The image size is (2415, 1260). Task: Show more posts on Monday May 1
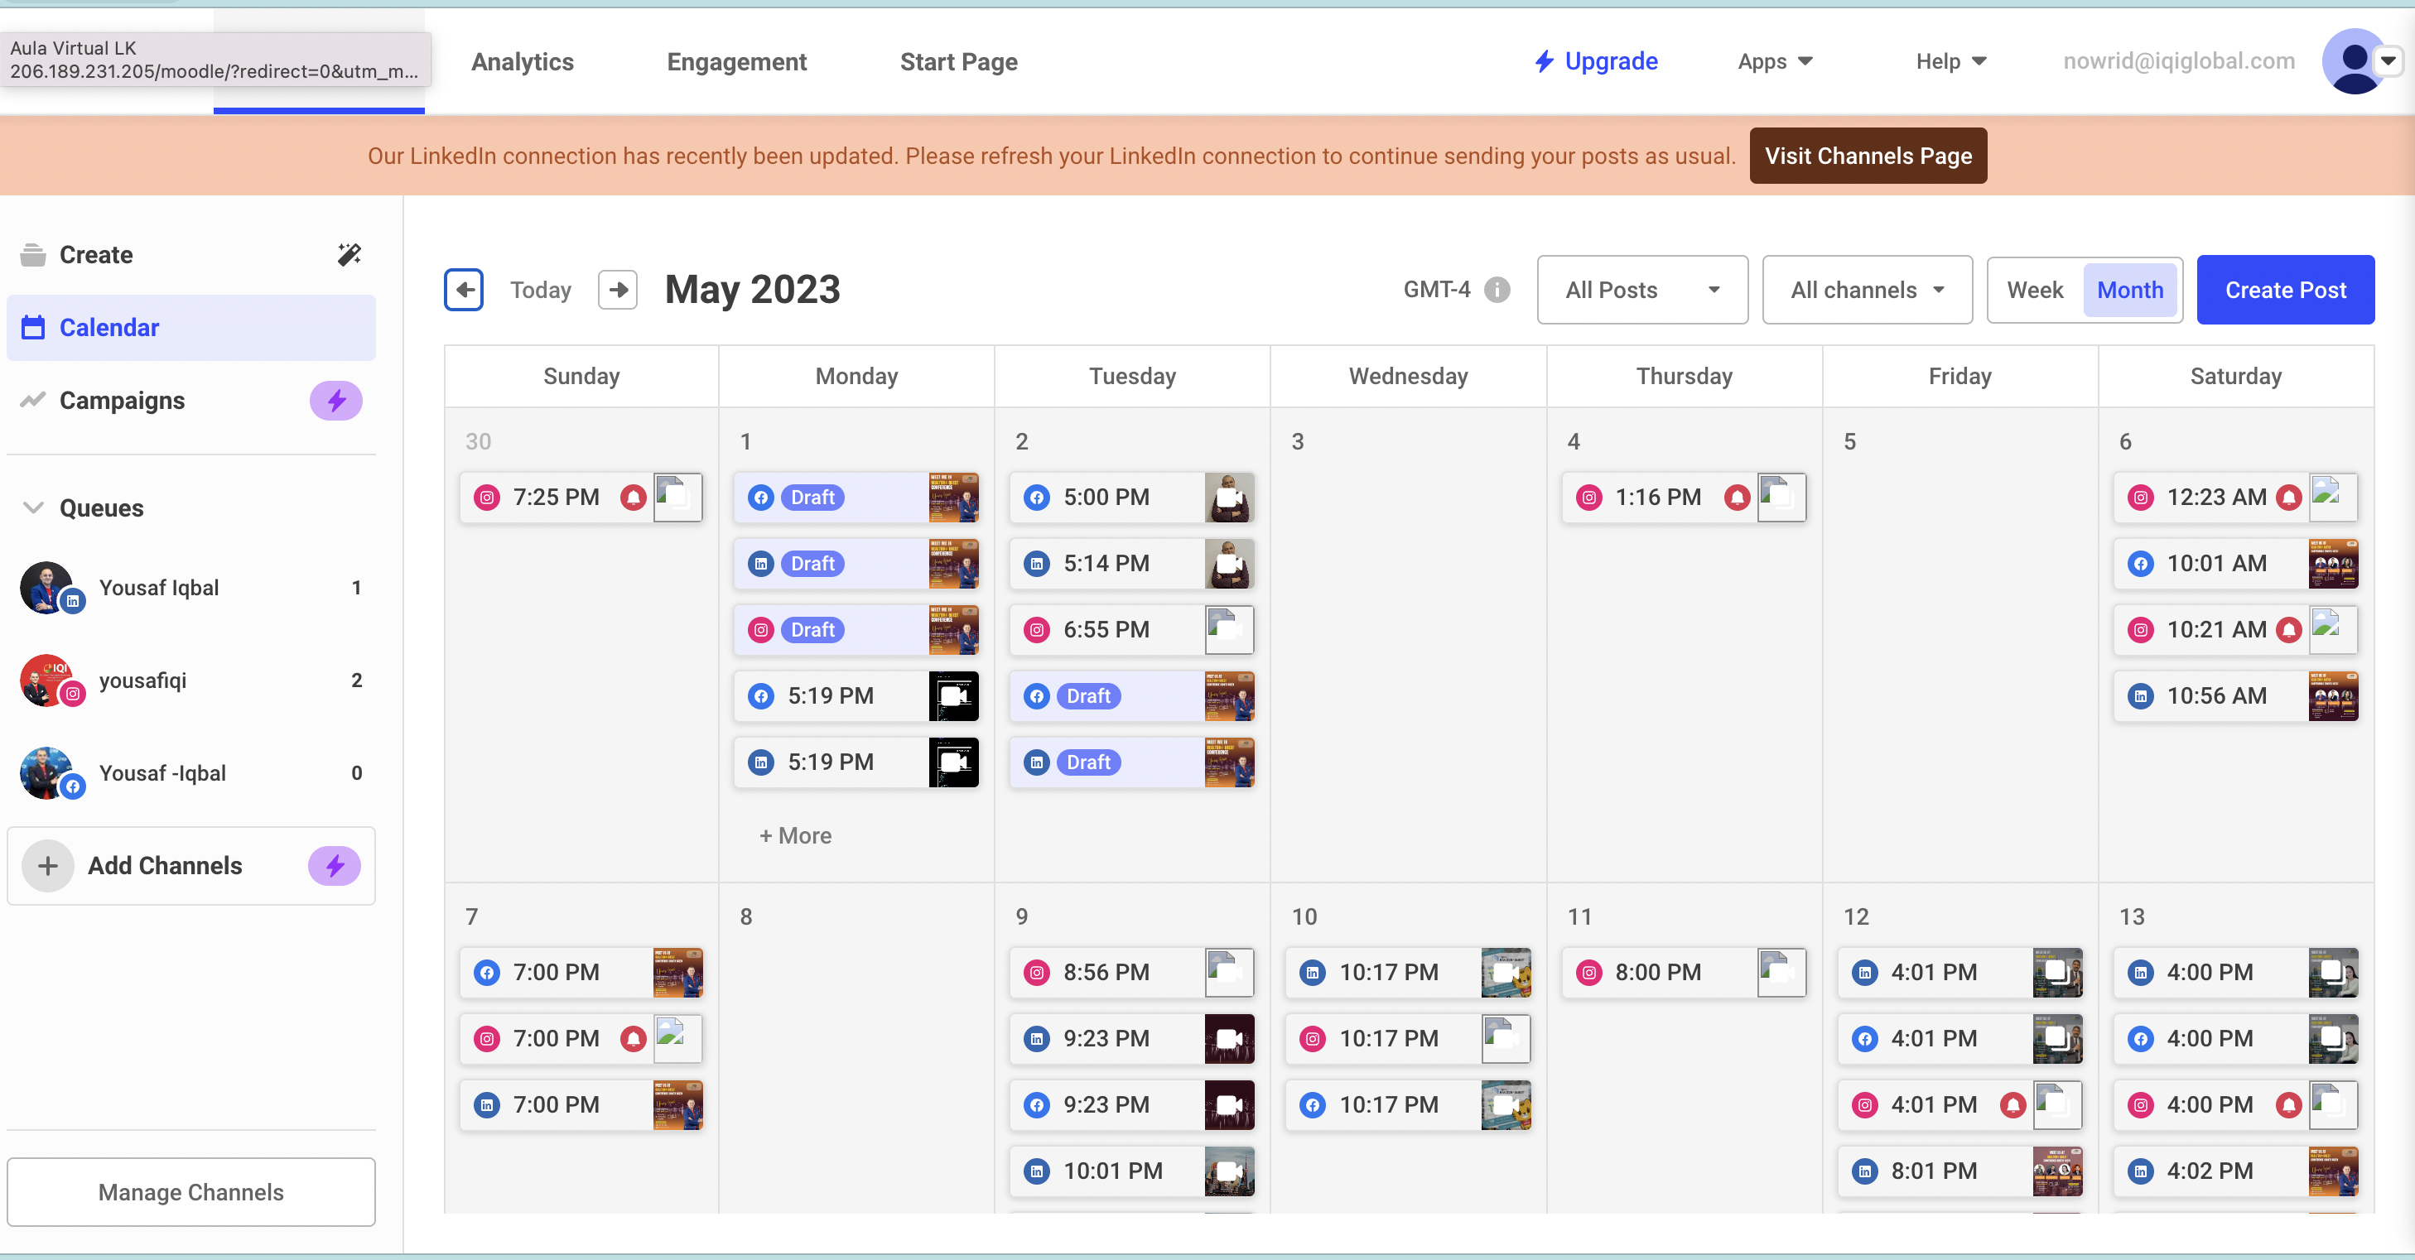pyautogui.click(x=795, y=835)
